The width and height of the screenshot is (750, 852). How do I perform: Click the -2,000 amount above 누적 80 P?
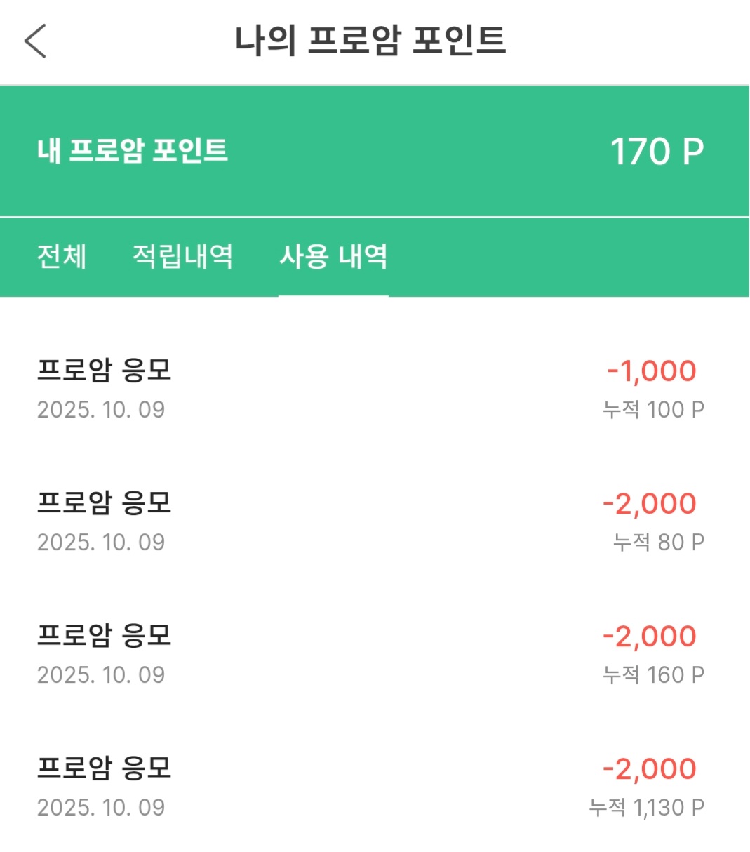tap(650, 503)
